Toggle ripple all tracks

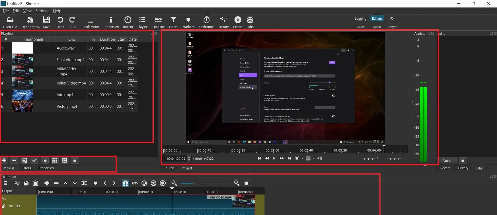coord(153,183)
